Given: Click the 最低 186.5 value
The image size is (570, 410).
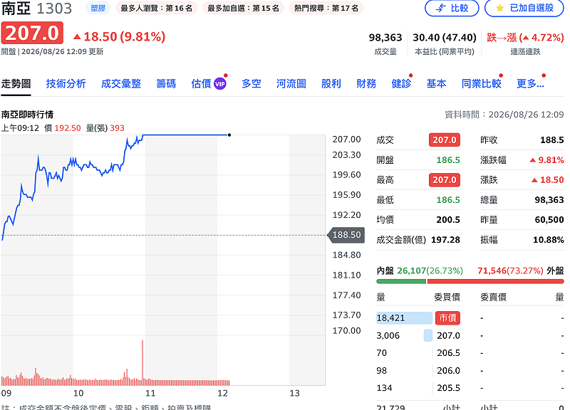Looking at the screenshot, I should click(448, 200).
